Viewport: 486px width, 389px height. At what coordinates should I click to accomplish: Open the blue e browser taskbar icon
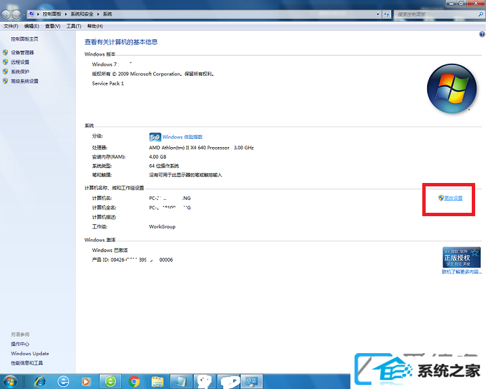(x=64, y=382)
